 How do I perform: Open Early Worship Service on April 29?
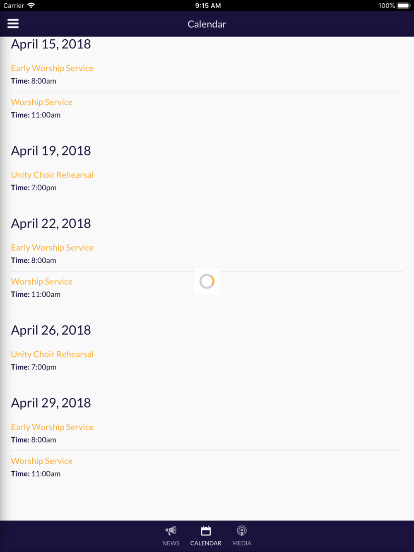click(52, 427)
